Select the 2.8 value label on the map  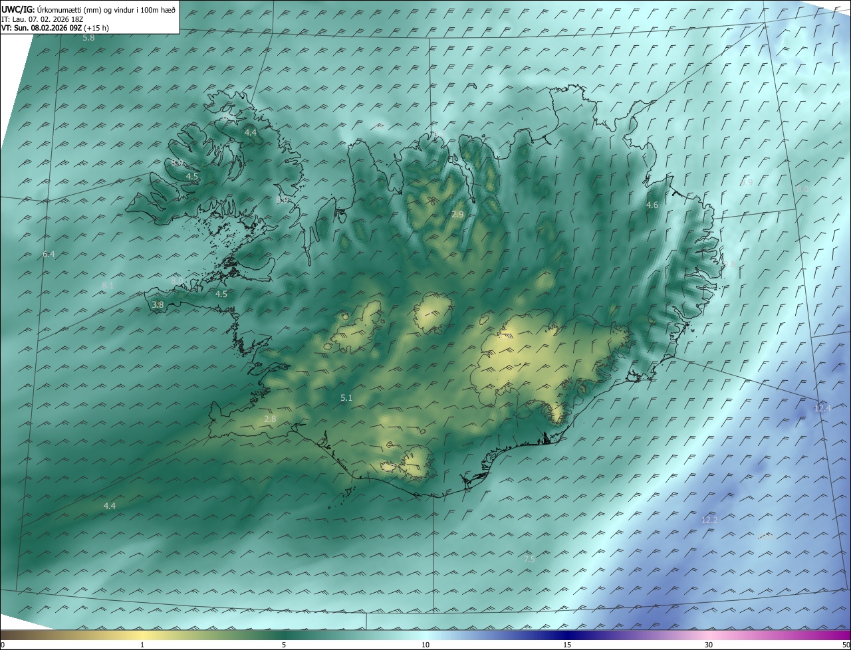click(x=269, y=419)
